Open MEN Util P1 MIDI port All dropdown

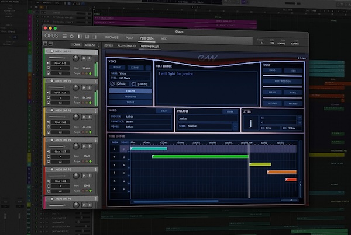60,73
